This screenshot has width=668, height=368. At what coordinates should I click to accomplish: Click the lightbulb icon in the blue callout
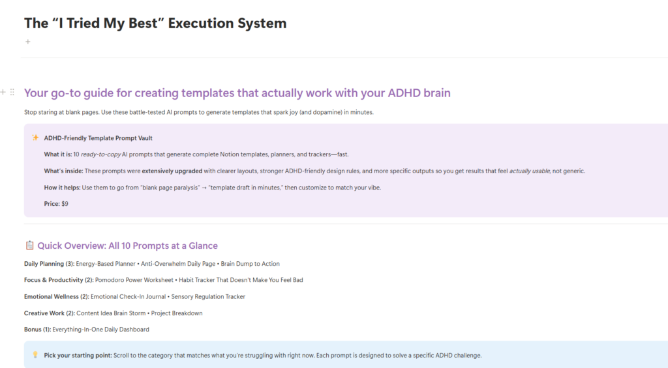click(35, 355)
